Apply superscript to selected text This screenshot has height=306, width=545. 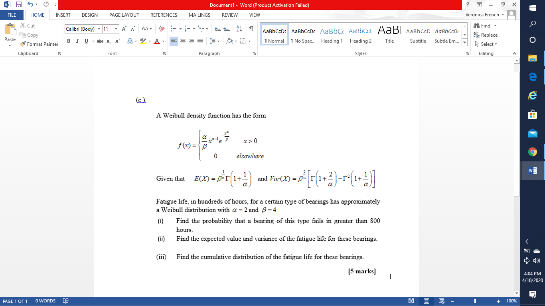point(118,41)
